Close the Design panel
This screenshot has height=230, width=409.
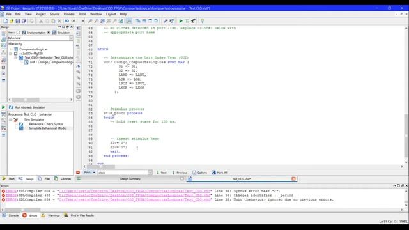pos(72,27)
